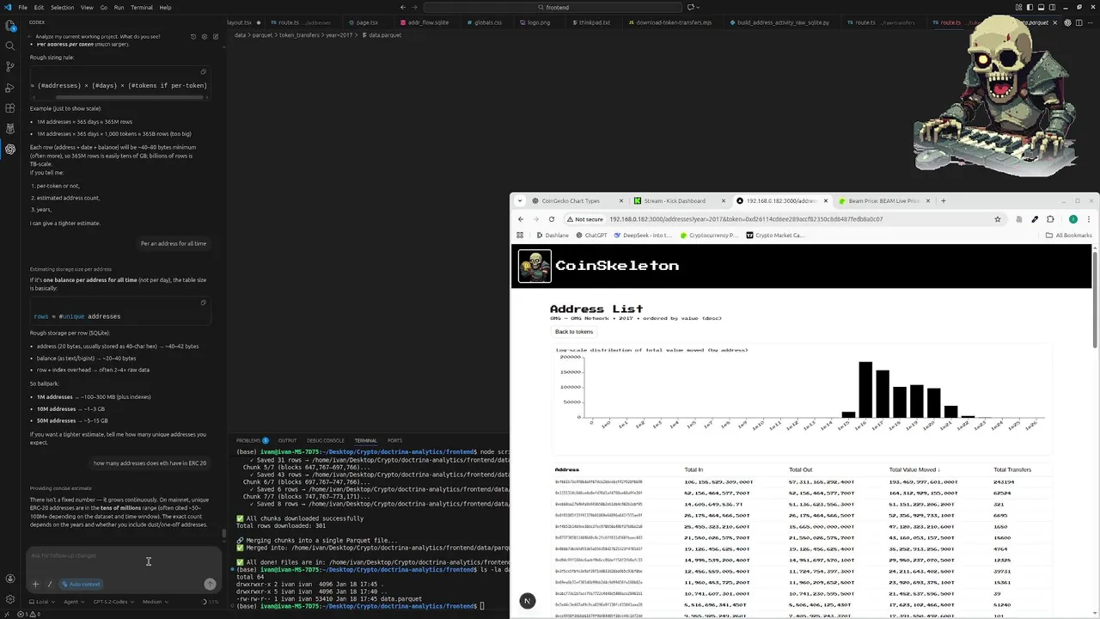Go back in VS Code navigation history
The image size is (1100, 619).
tap(403, 8)
